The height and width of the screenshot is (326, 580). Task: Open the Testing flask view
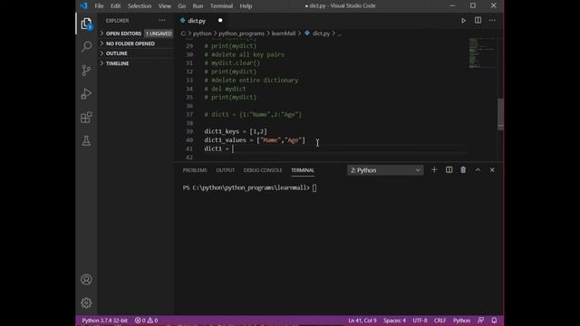[86, 140]
